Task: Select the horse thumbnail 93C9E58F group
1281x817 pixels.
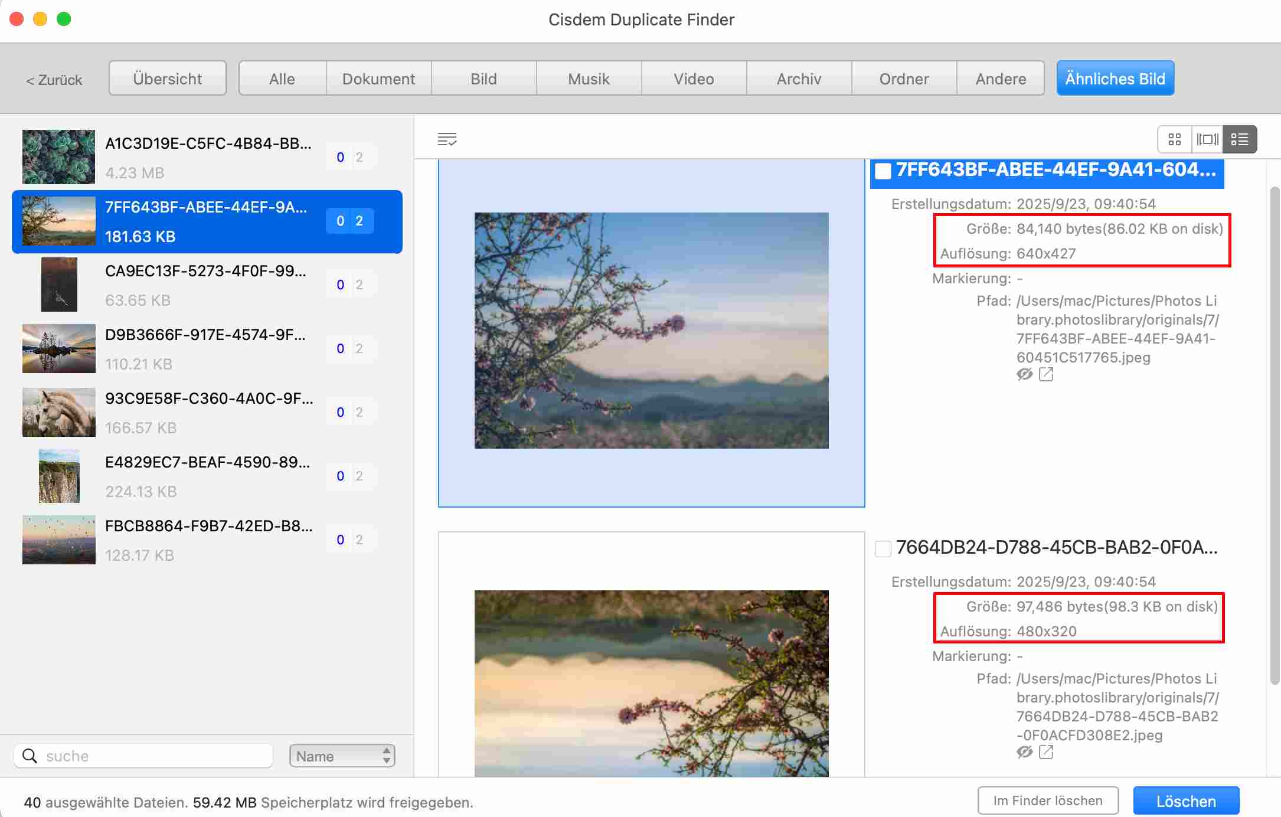Action: 59,412
